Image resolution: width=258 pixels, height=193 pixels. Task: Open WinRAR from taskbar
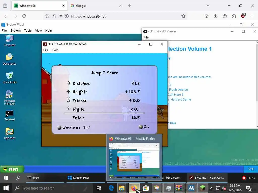pyautogui.click(x=179, y=188)
